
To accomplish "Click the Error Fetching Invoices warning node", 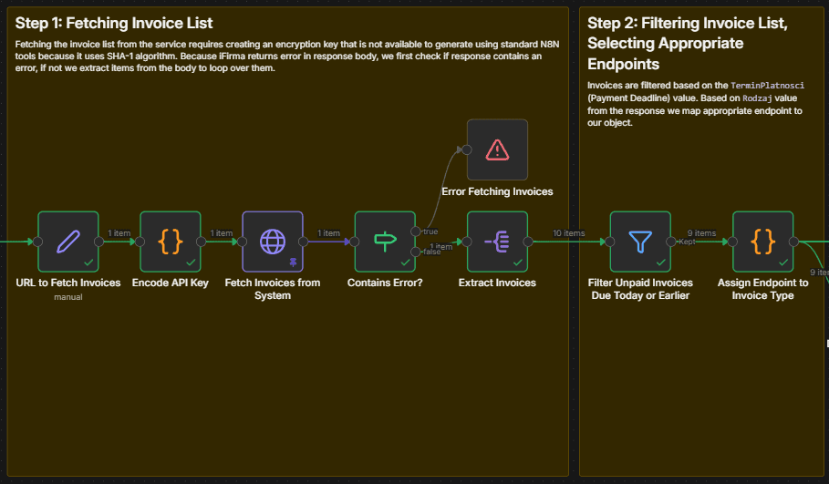I will point(497,149).
